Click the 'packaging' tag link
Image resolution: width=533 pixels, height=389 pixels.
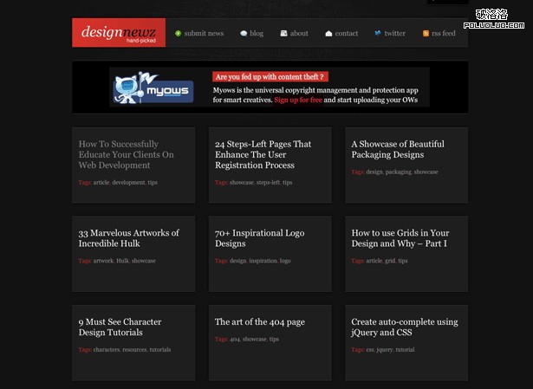pos(398,172)
